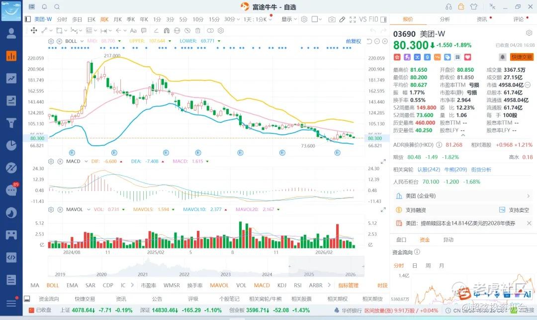
Task: Open the headset customer service icon
Action: point(448,6)
